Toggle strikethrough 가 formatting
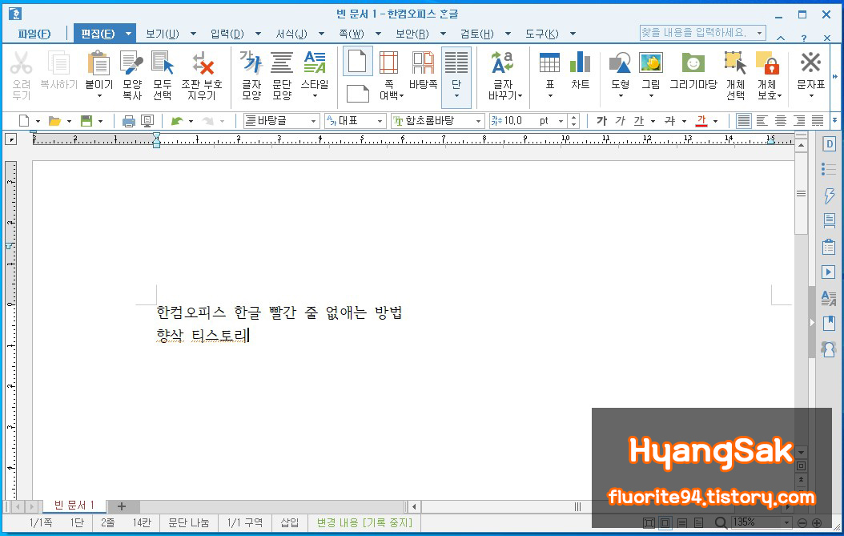Image resolution: width=844 pixels, height=536 pixels. (x=669, y=121)
